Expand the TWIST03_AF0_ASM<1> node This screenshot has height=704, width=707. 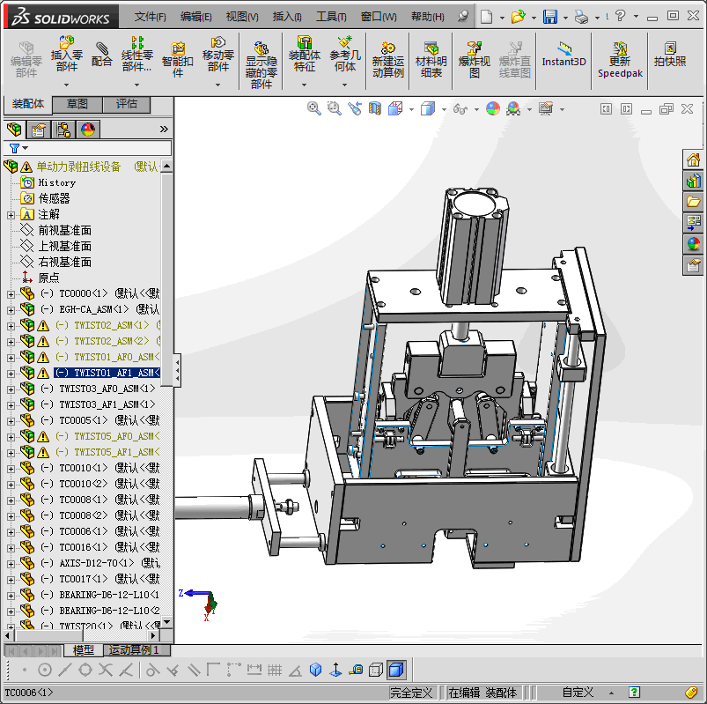(x=11, y=389)
